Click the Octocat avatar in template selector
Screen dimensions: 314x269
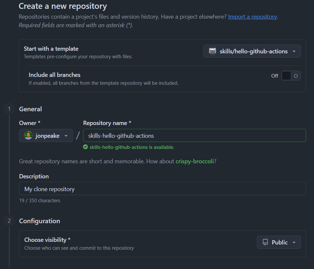click(x=213, y=51)
